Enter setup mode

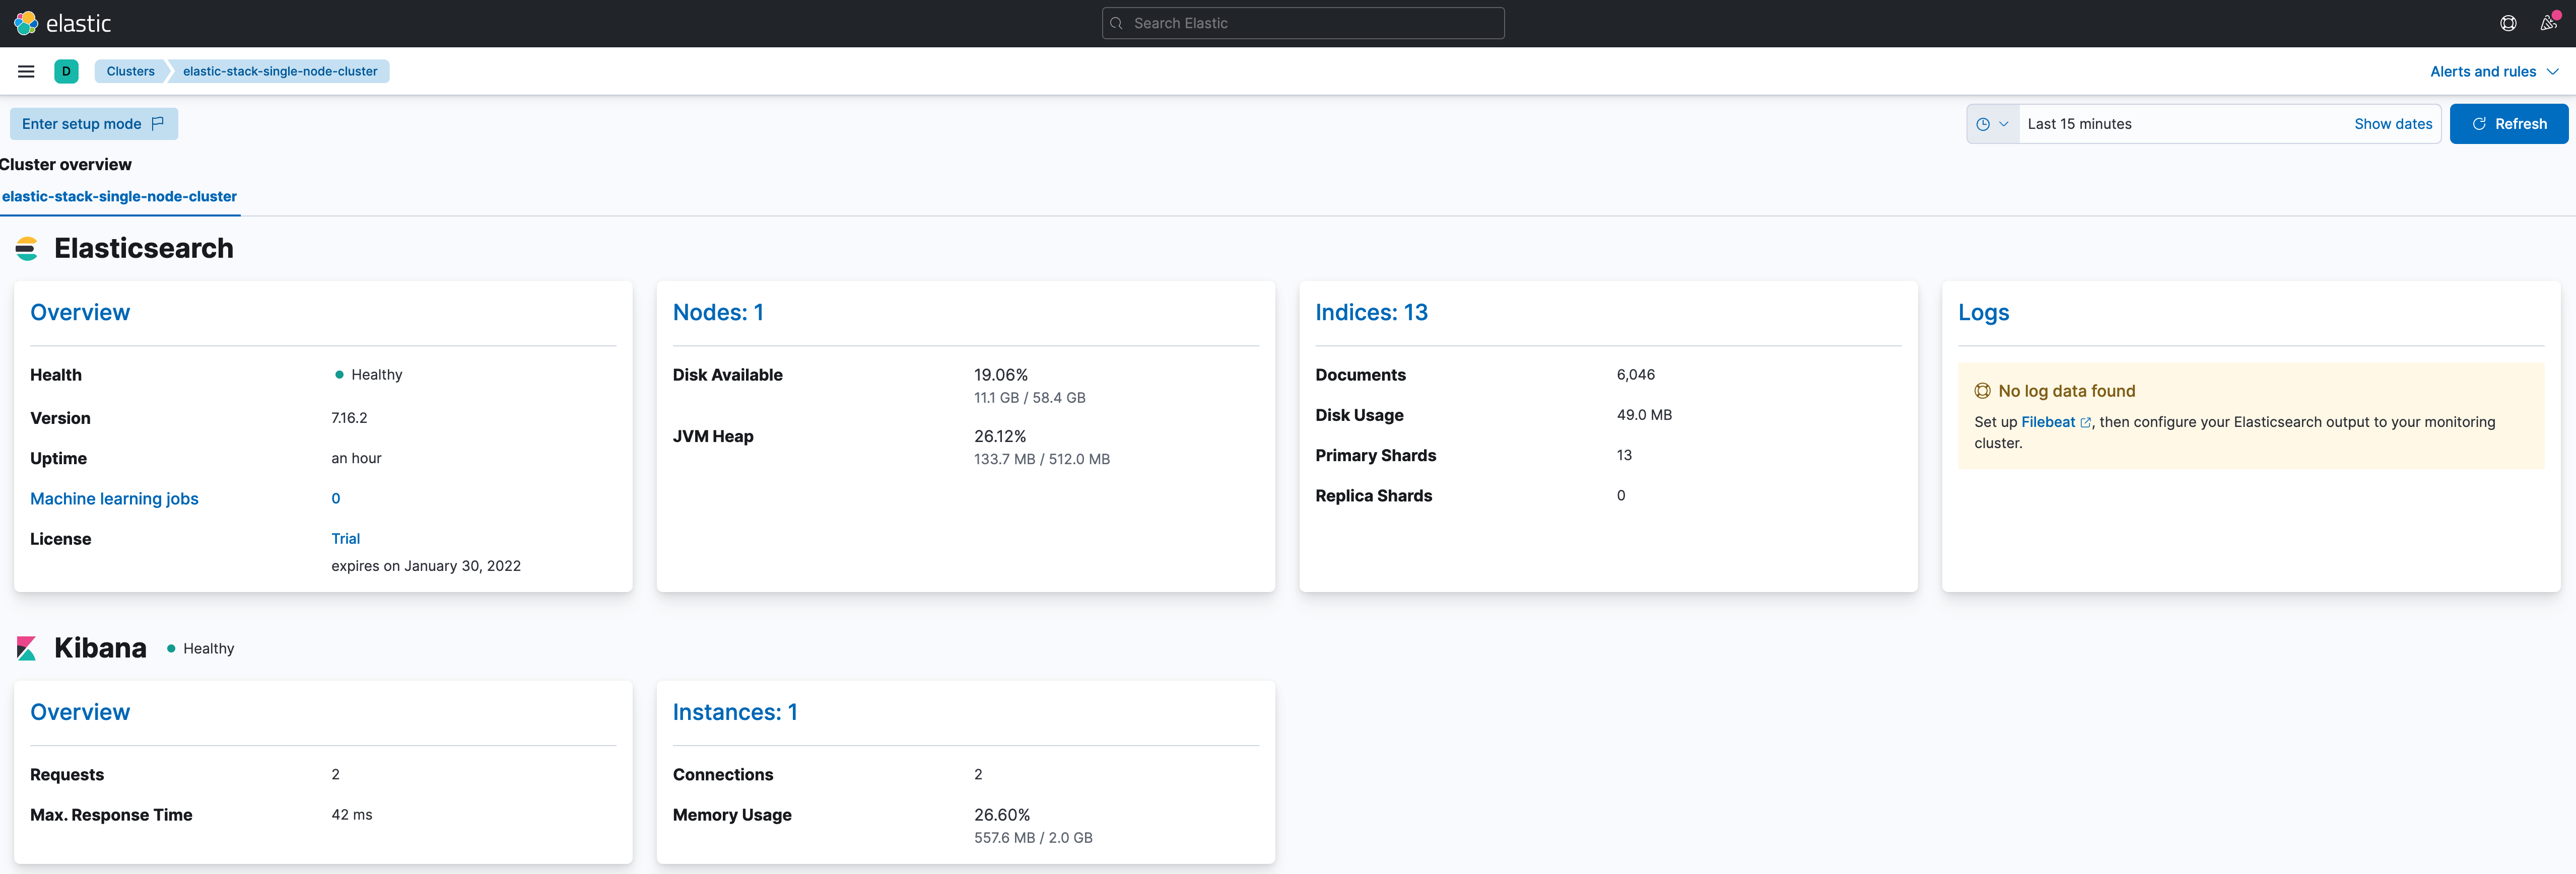tap(93, 124)
